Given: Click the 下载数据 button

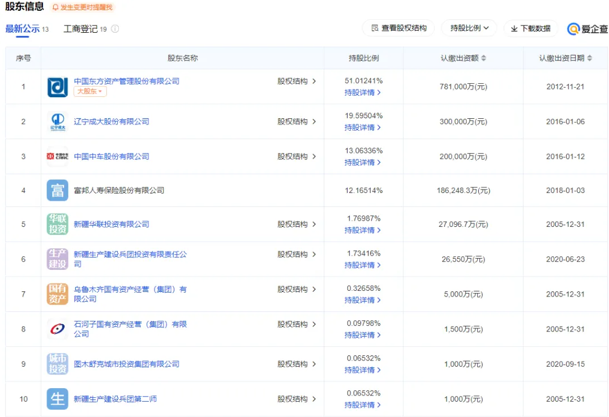Looking at the screenshot, I should point(530,28).
